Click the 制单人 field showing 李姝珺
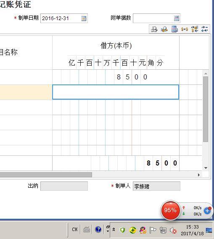 [x=156, y=186]
